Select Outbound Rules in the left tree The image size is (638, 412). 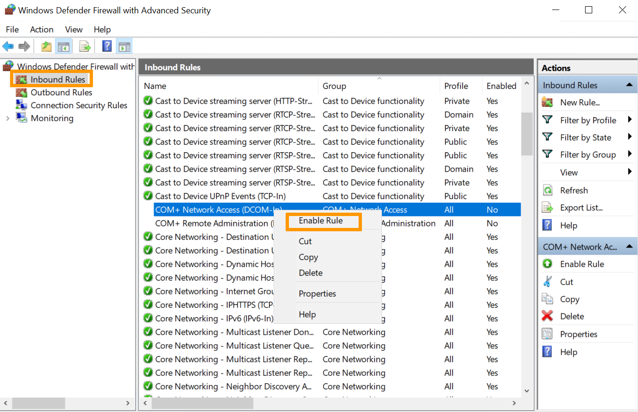tap(61, 93)
